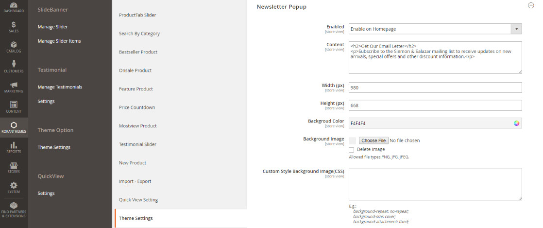Tick the Delete Image checkbox
Screen dimensions: 543x228
[352, 150]
